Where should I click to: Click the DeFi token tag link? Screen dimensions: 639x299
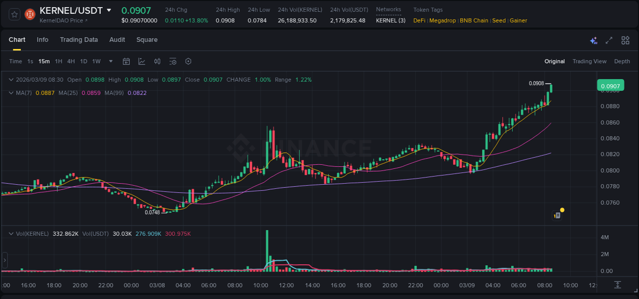[x=419, y=20]
